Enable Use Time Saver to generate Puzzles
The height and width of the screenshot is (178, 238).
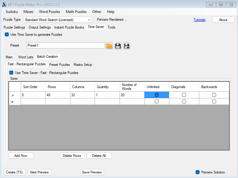(7, 35)
